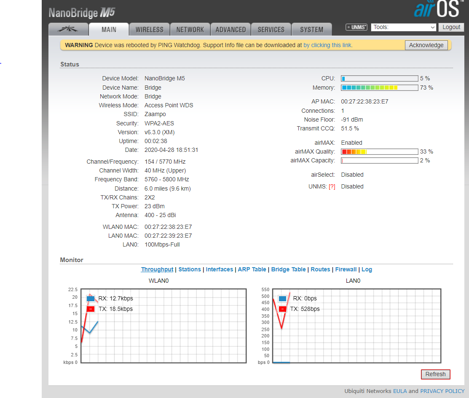This screenshot has width=469, height=398.
Task: Click the LAN0 throughput graph
Action: click(356, 326)
